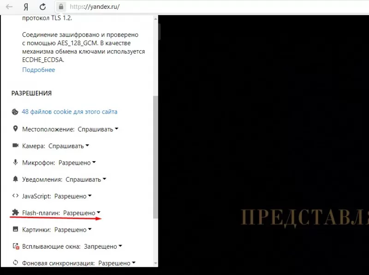This screenshot has height=275, width=369.
Task: Click the picture icon next to Картинки
Action: tap(15, 229)
